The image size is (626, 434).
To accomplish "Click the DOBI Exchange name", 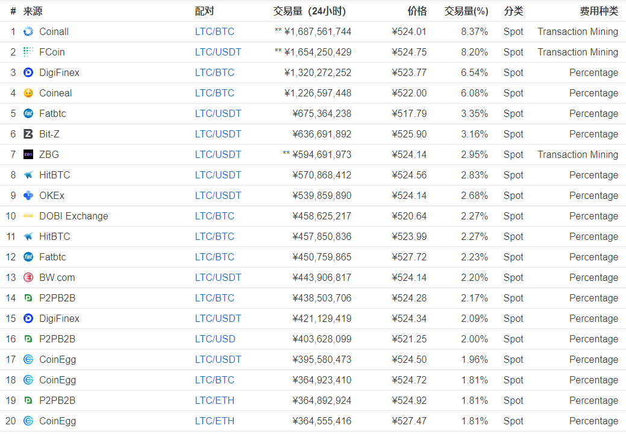I will pyautogui.click(x=74, y=216).
